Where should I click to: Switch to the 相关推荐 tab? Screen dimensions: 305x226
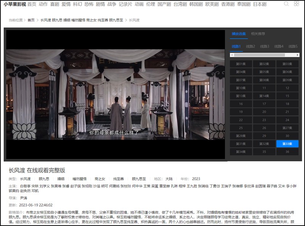click(x=258, y=34)
